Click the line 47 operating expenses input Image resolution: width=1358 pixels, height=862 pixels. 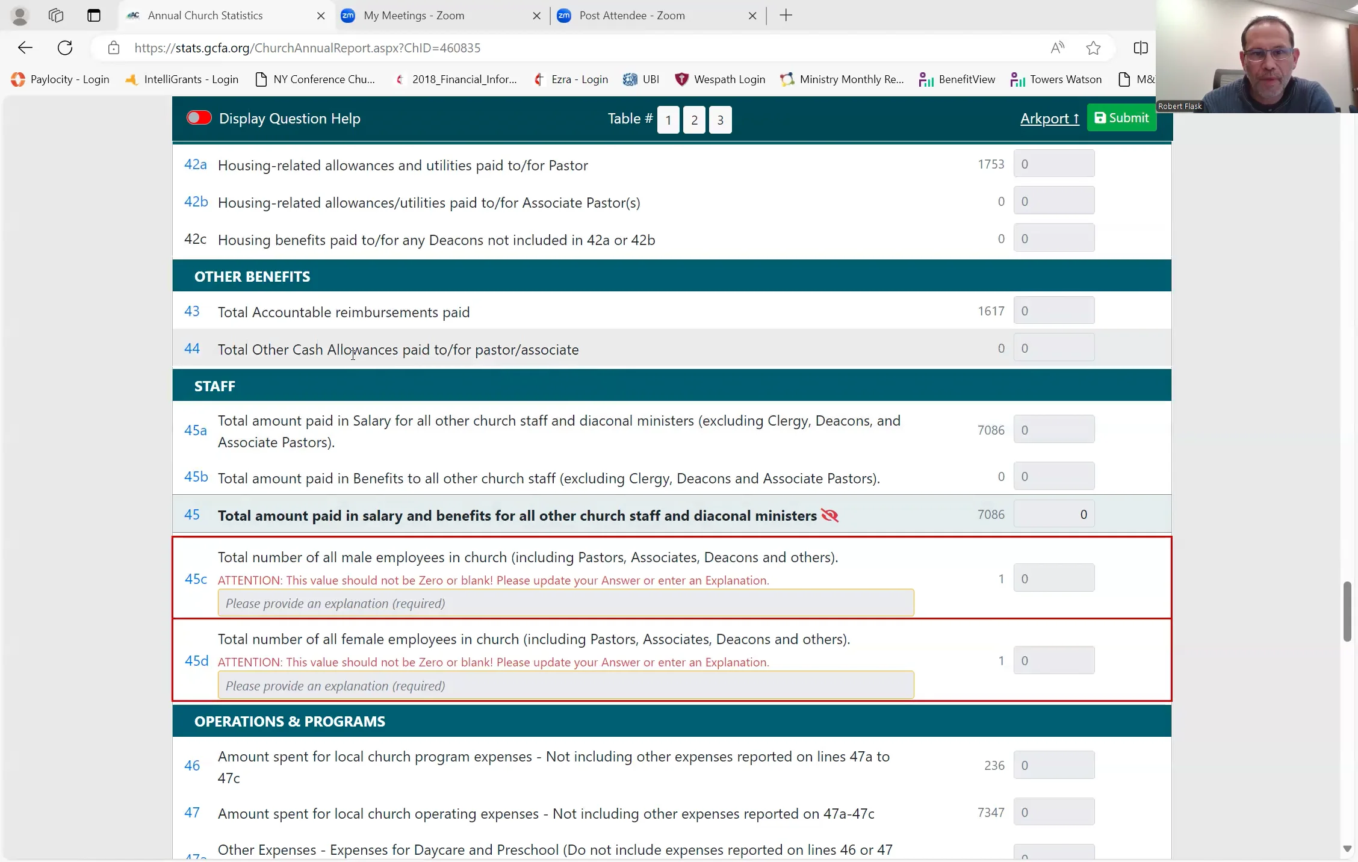coord(1053,811)
